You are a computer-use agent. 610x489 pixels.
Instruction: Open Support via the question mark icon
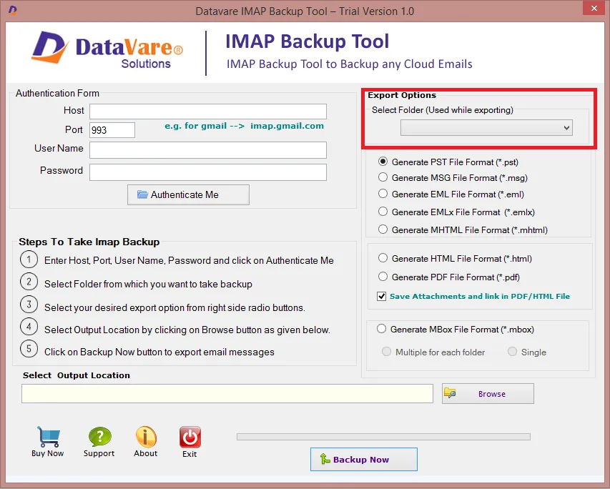pyautogui.click(x=99, y=437)
